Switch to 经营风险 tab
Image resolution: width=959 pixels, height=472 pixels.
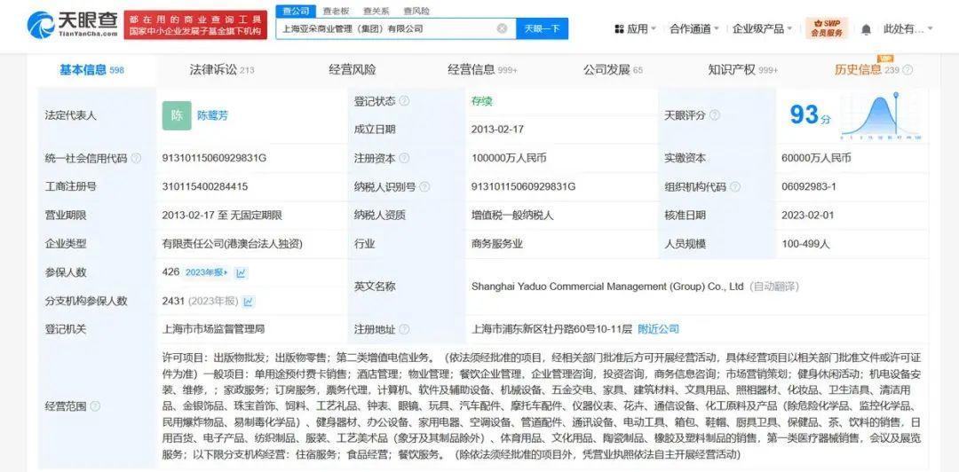353,70
